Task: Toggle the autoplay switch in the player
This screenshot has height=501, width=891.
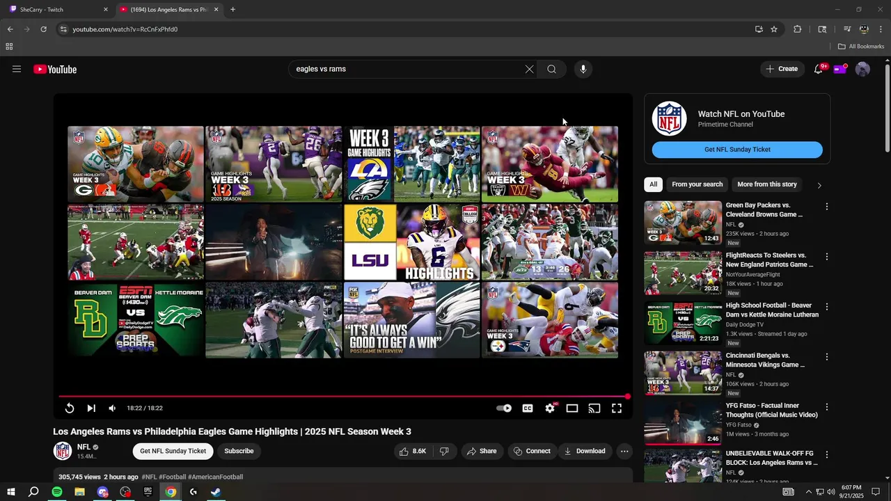Action: click(x=504, y=408)
